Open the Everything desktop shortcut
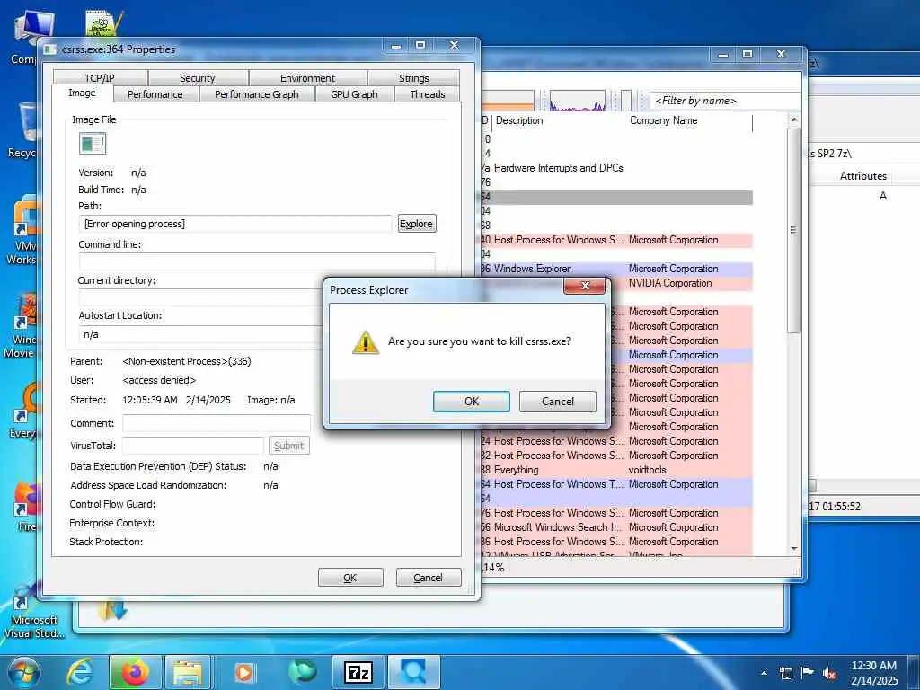The image size is (920, 690). tap(23, 411)
